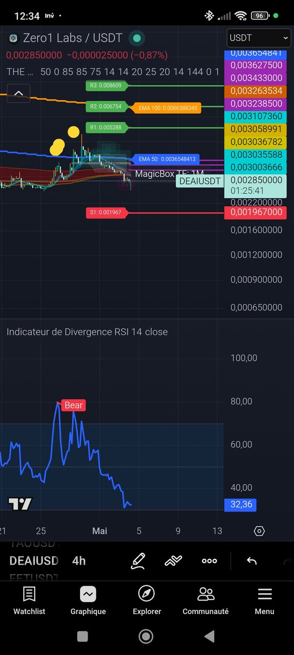Screen dimensions: 294x655
Task: Tap the red 0,001967000 price label
Action: tap(255, 212)
